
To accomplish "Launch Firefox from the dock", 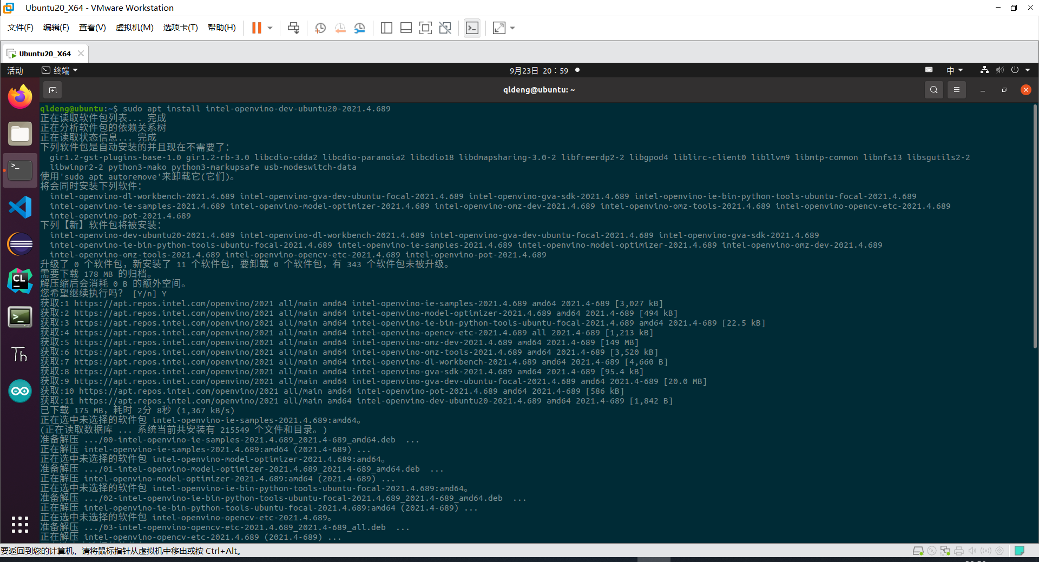I will pyautogui.click(x=20, y=97).
